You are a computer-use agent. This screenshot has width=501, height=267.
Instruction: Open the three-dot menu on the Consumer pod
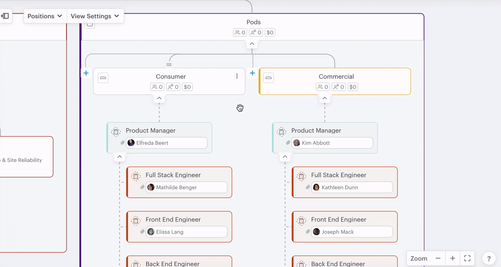(237, 76)
